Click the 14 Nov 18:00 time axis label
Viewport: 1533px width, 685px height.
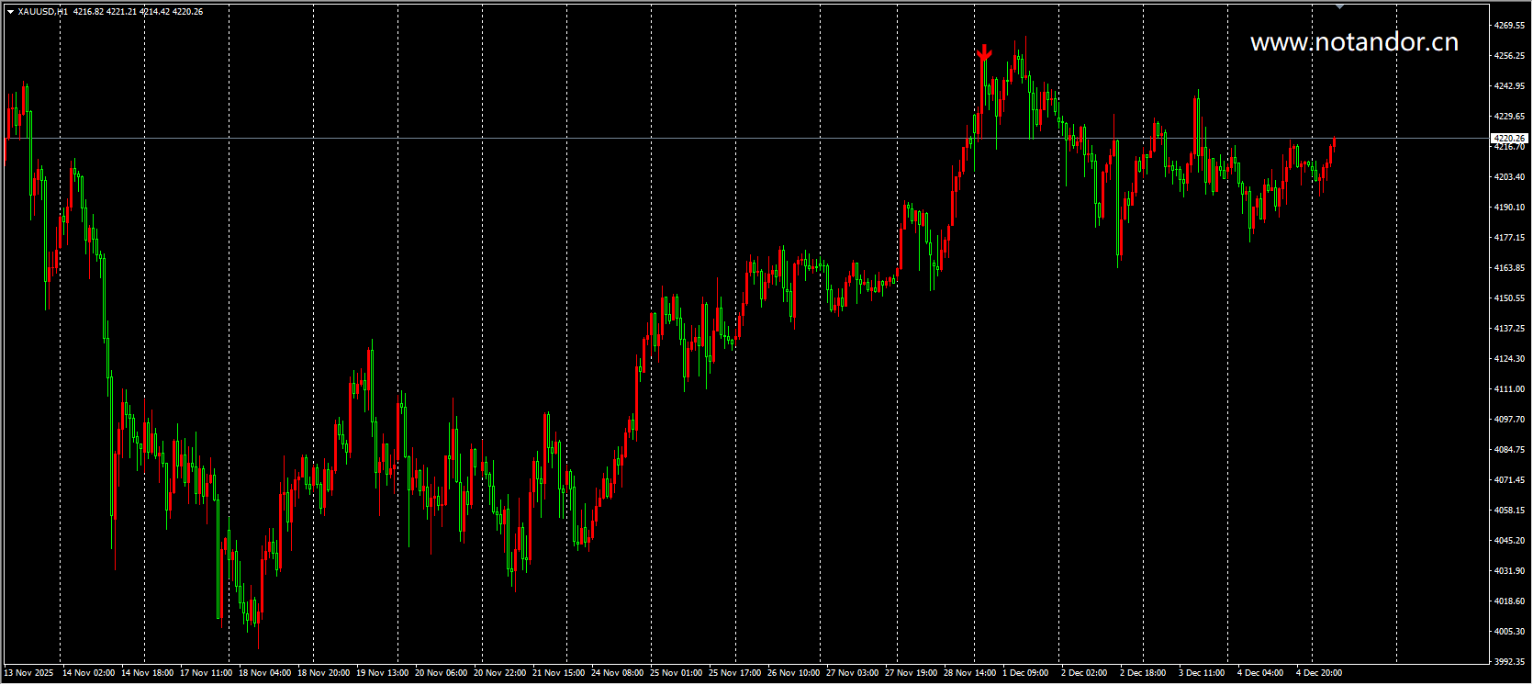[147, 673]
